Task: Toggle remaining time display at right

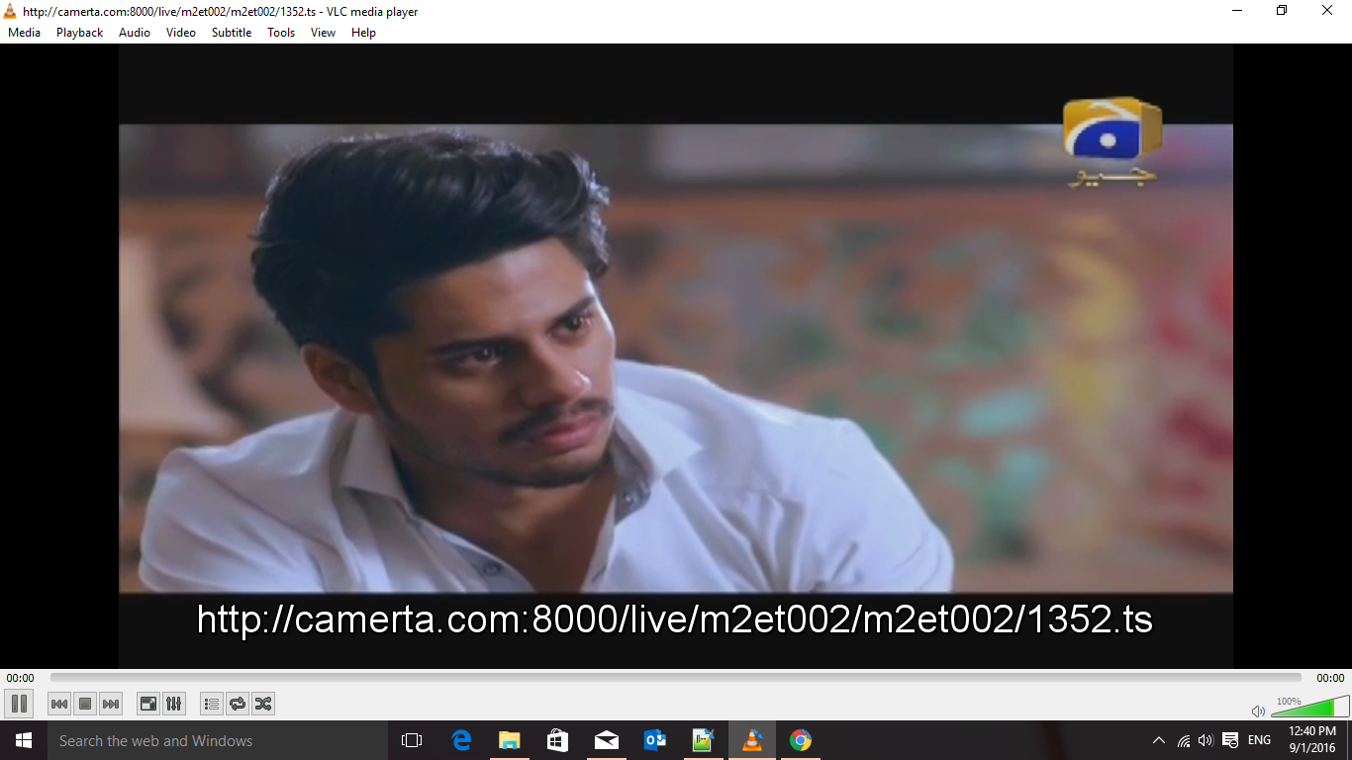Action: pyautogui.click(x=1330, y=678)
